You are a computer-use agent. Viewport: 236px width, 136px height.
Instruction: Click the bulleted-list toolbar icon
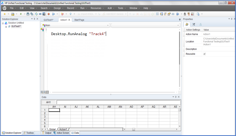(157, 14)
